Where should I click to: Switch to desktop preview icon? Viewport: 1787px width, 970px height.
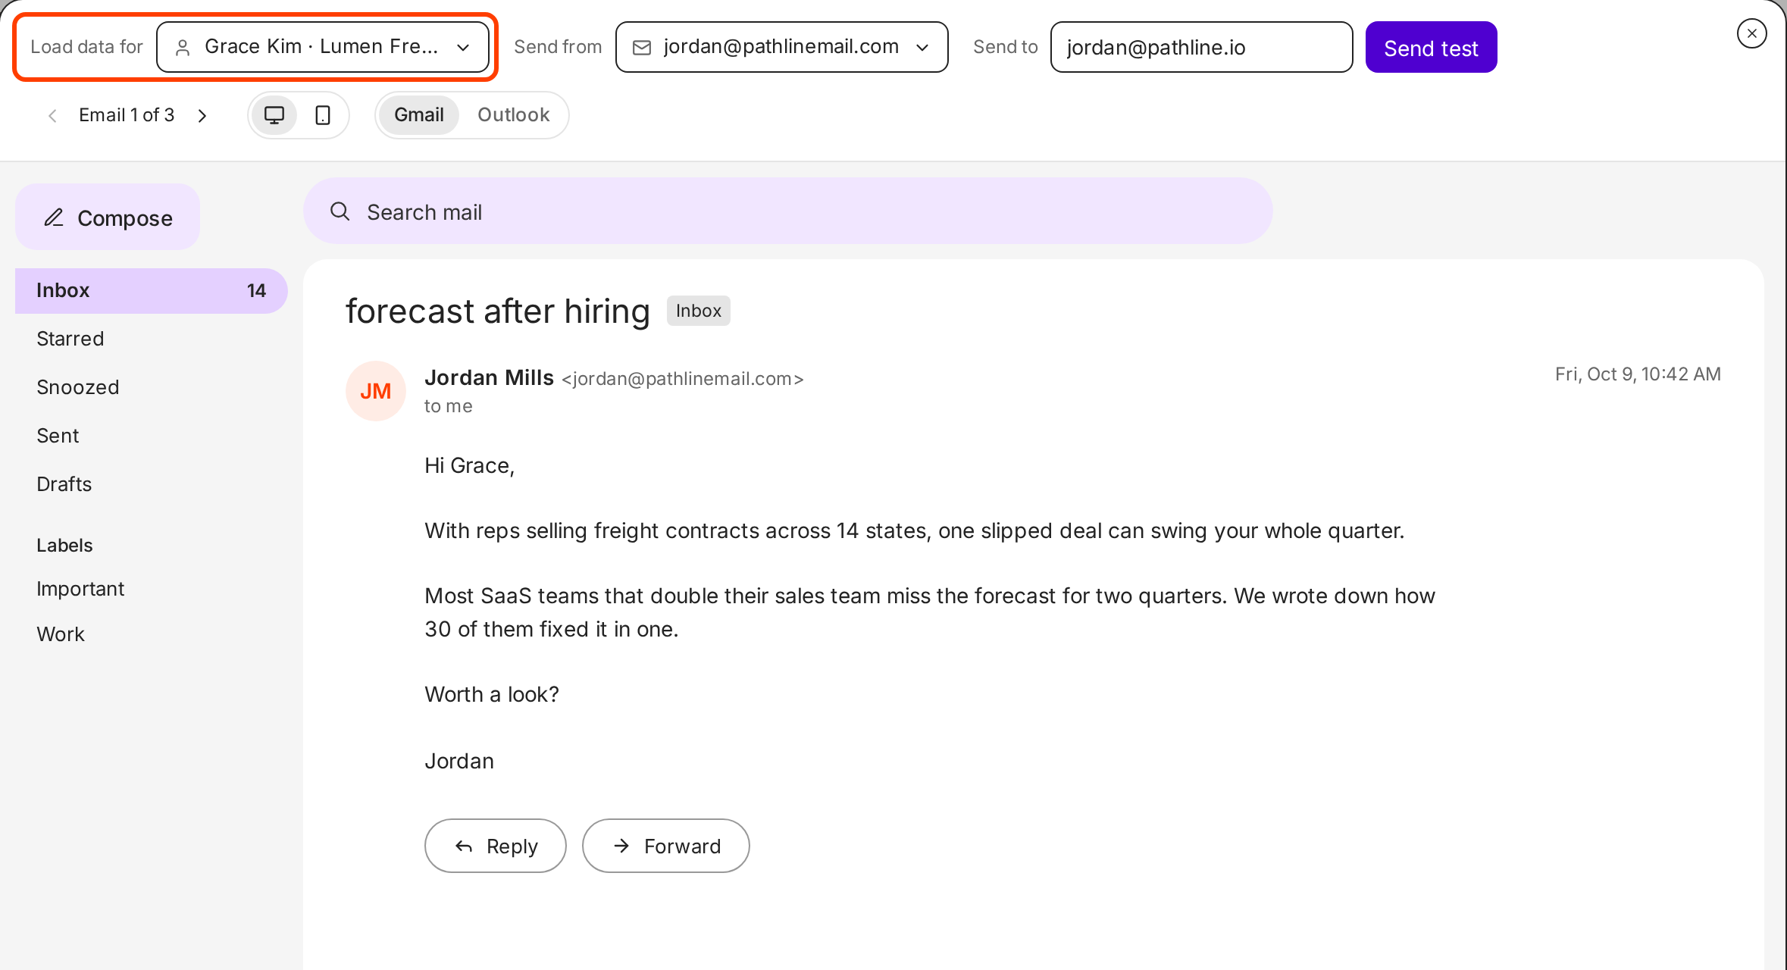click(274, 115)
